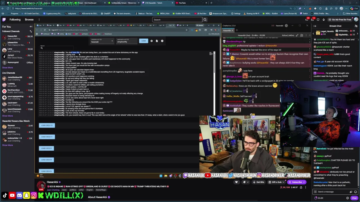The image size is (360, 202).
Task: Reload the browser page
Action: tap(8, 8)
